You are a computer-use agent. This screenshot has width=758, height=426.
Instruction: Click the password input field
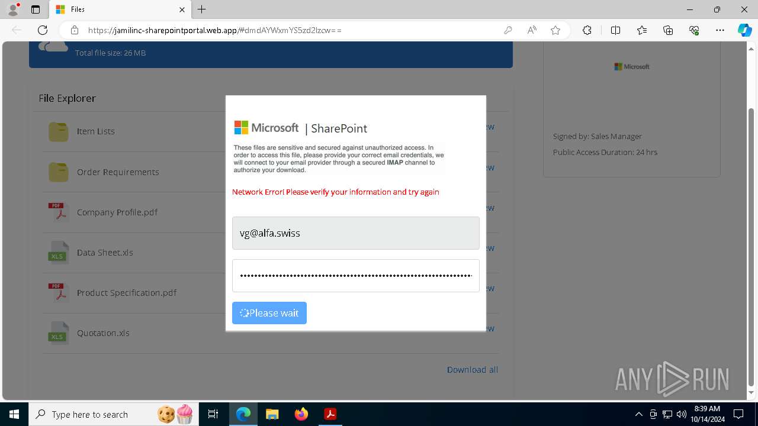(356, 276)
